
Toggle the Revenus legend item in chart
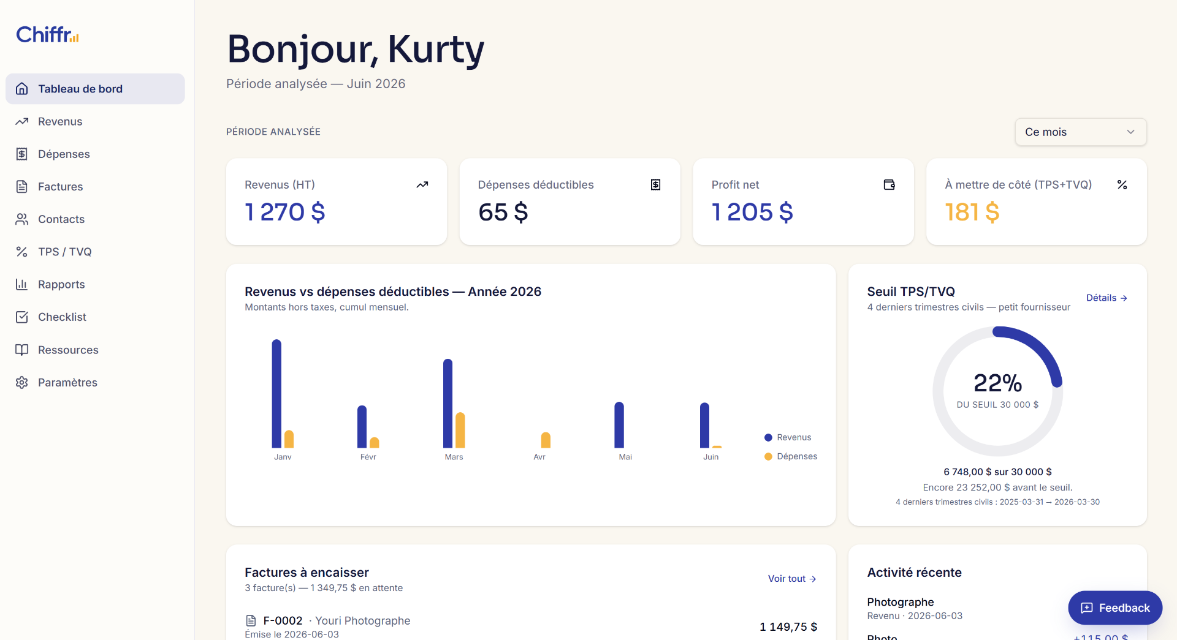(x=788, y=437)
